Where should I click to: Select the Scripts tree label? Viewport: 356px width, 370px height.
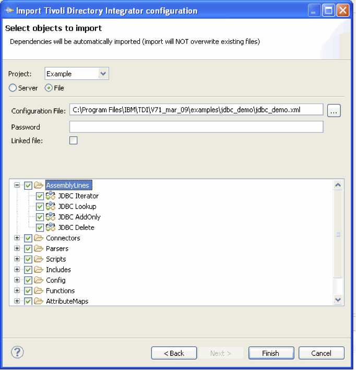[x=56, y=259]
